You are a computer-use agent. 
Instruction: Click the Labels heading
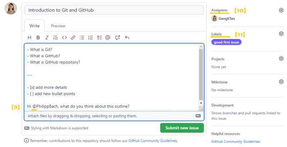[217, 34]
